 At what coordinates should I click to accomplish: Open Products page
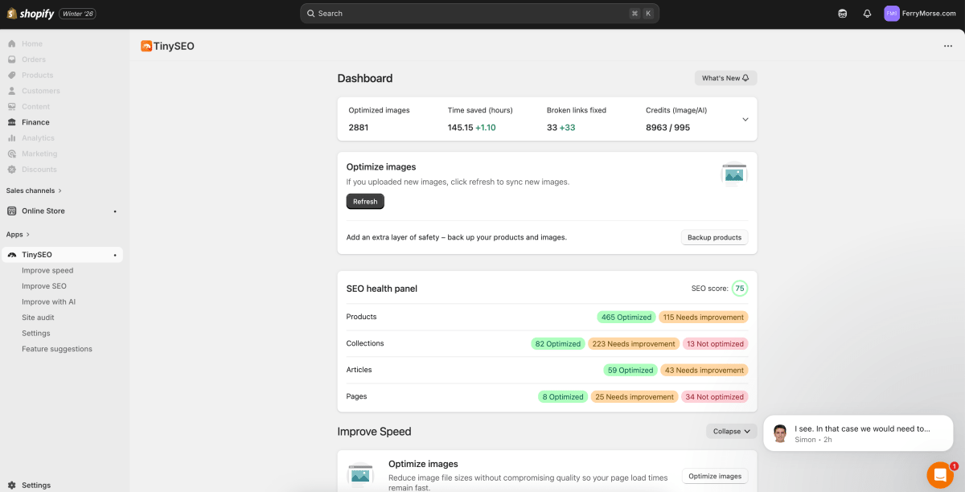click(x=38, y=75)
